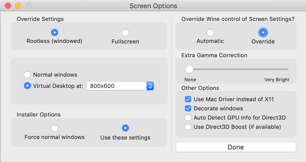Choose Force normal windows installer option
Image resolution: width=306 pixels, height=162 pixels.
pos(55,128)
